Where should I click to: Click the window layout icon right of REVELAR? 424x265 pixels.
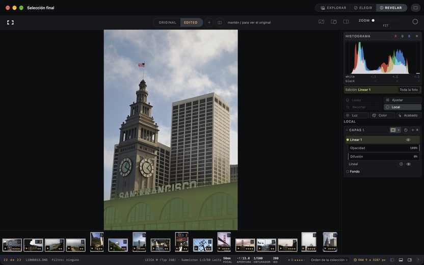coord(415,8)
